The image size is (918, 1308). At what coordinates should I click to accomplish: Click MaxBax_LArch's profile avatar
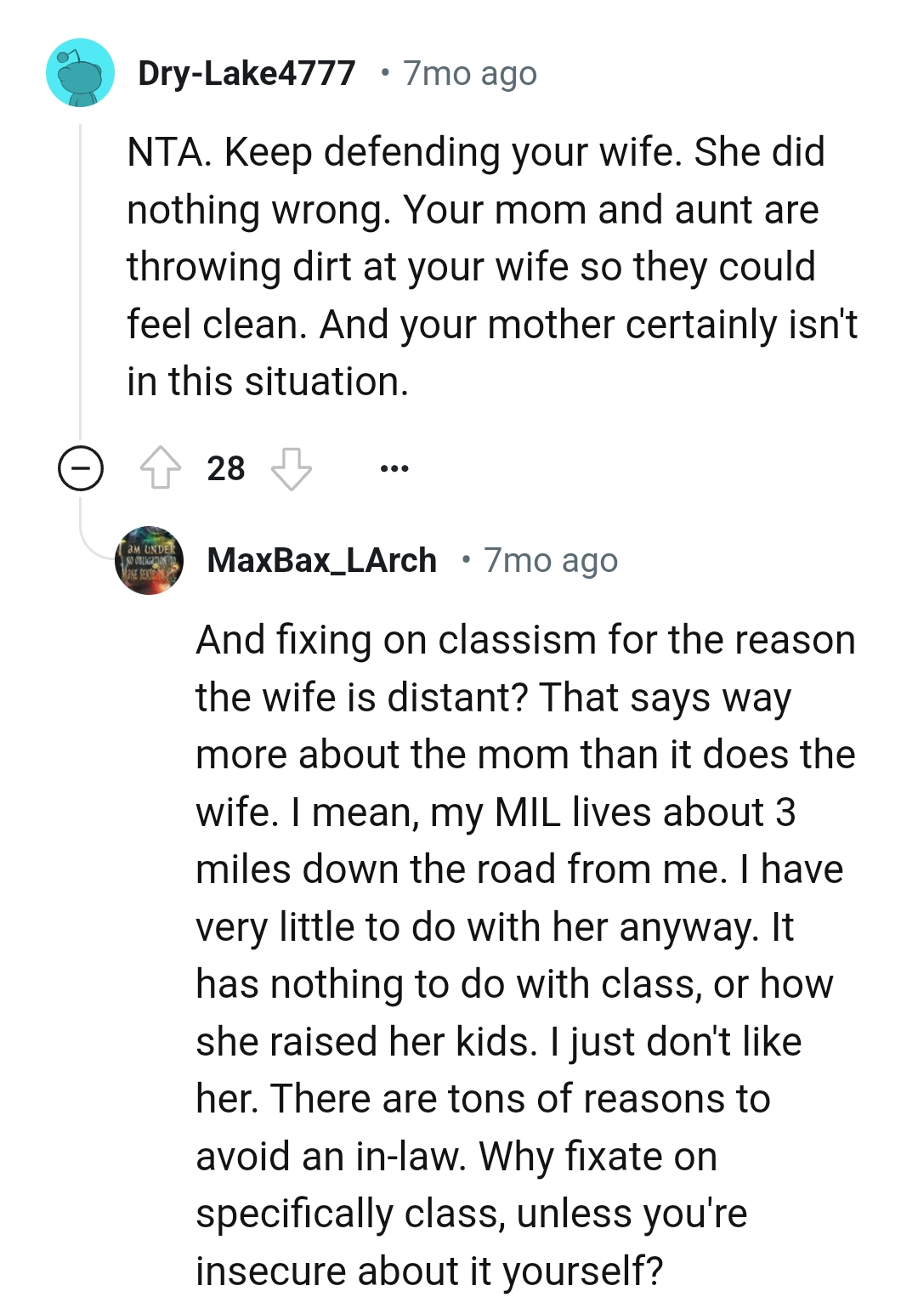point(150,558)
